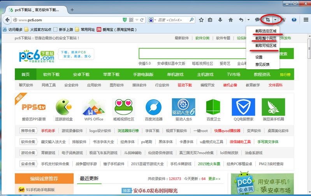
Task: Expand the screenshot tool dropdown arrow
Action: 275,19
